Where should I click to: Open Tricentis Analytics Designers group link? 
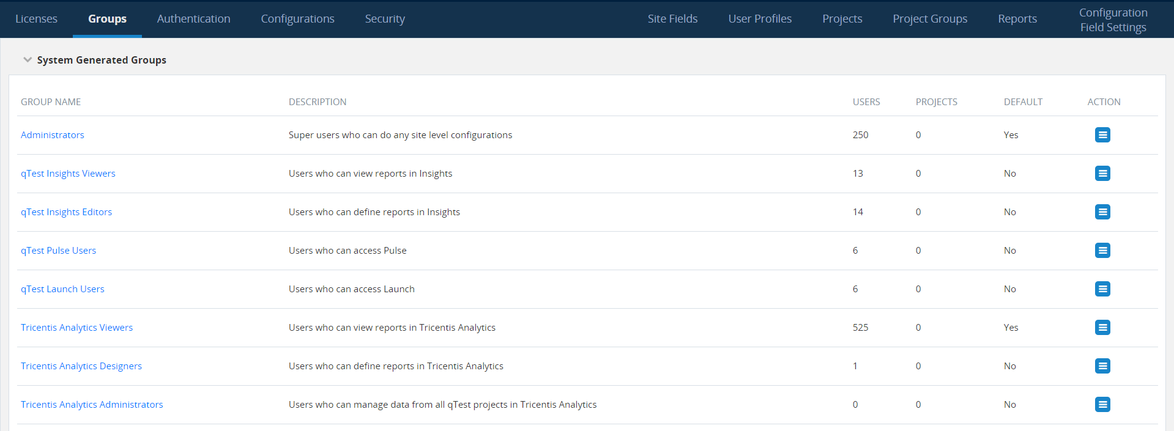point(81,366)
